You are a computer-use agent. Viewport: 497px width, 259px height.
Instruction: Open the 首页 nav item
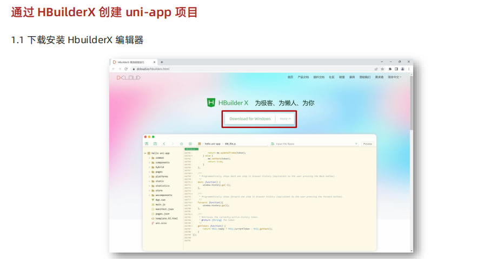point(290,77)
